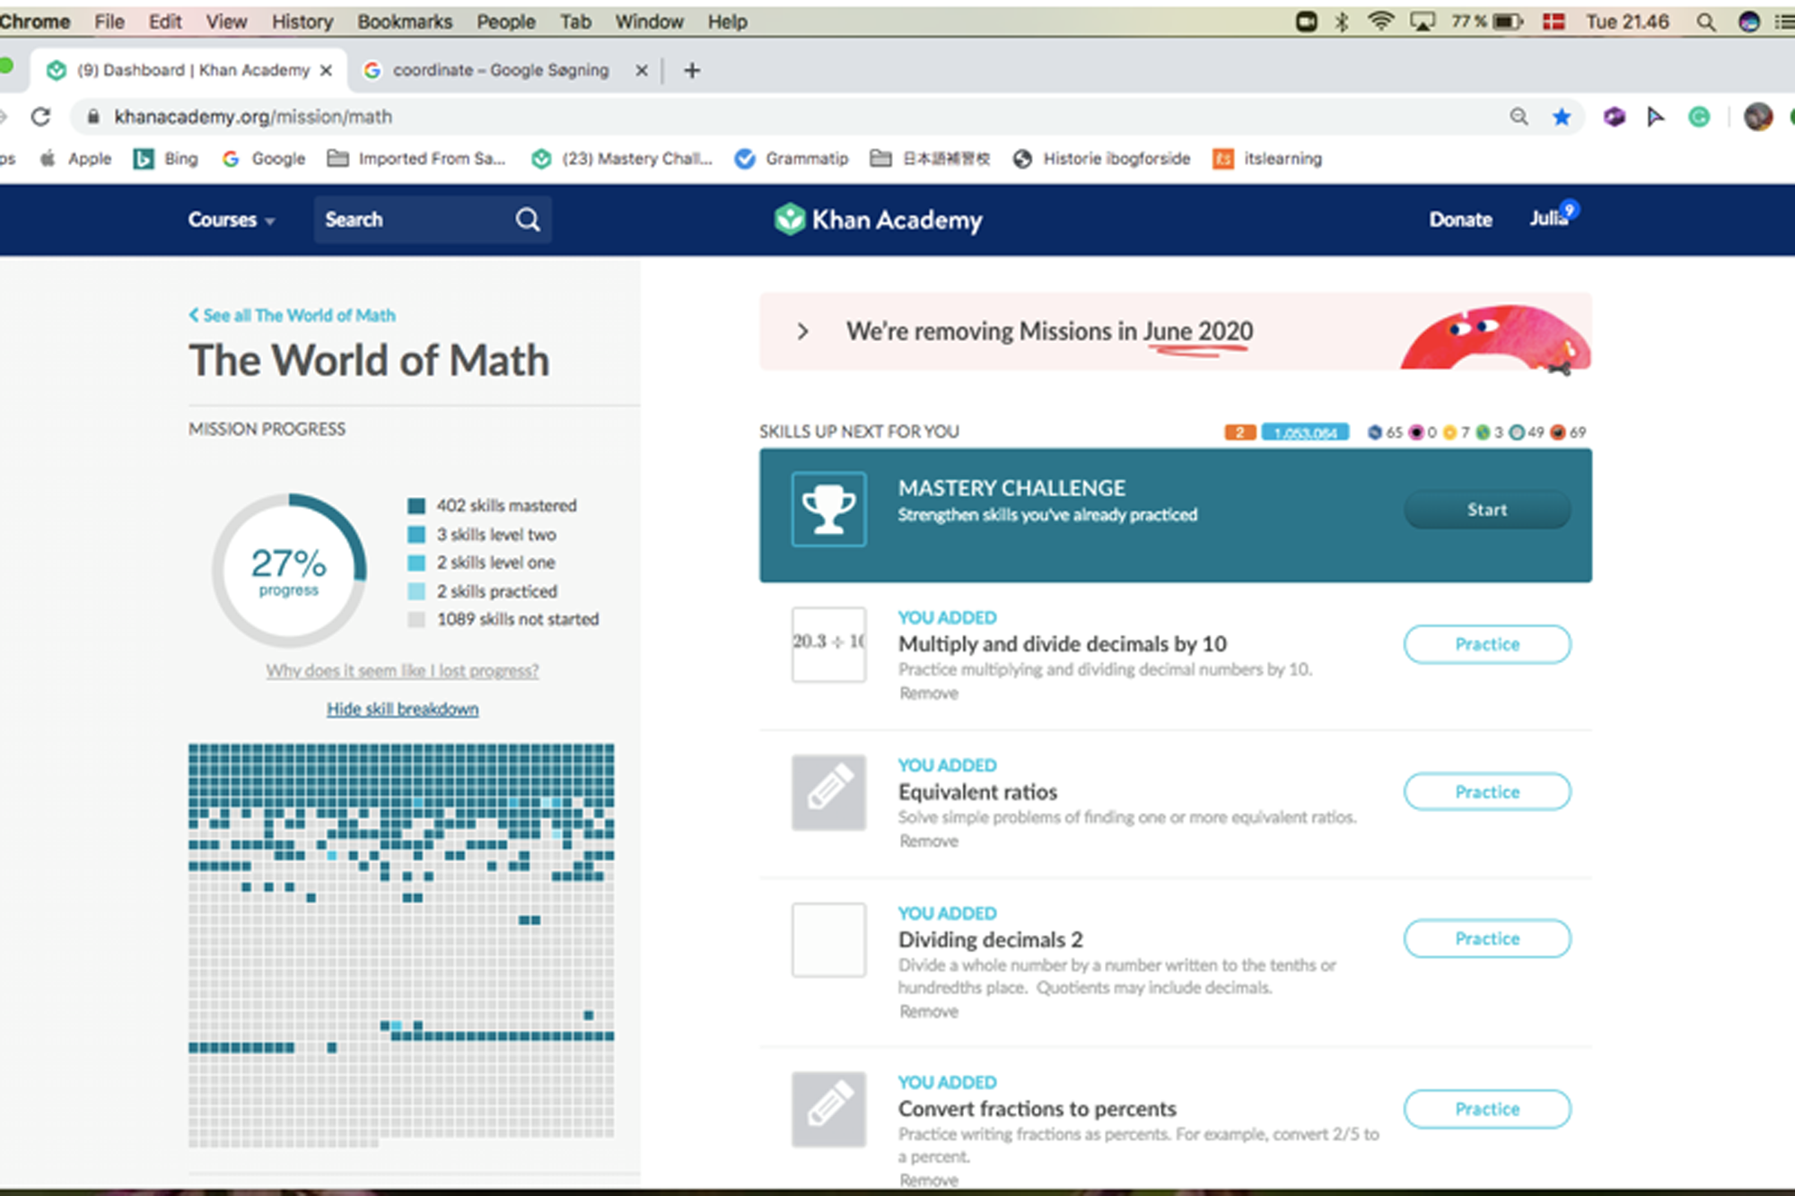Remove the Equivalent ratios skill
1795x1196 pixels.
click(x=929, y=841)
